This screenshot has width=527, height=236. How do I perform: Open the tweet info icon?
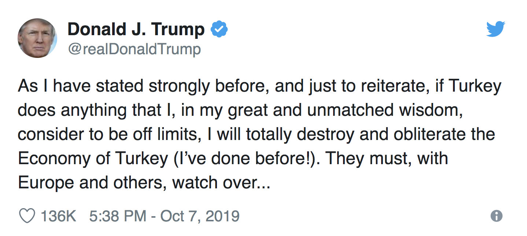(496, 216)
